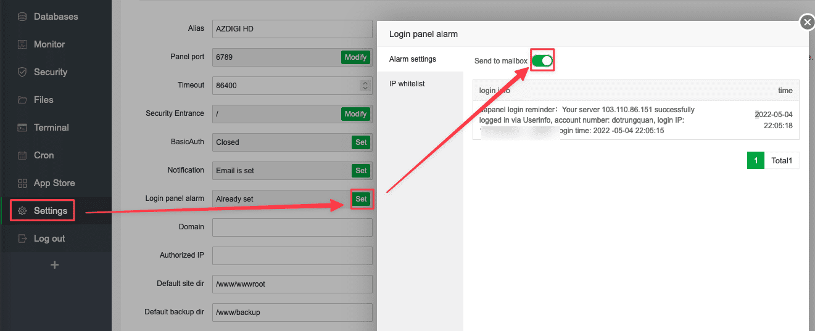This screenshot has height=331, width=815.
Task: Click Set button for Notification
Action: (361, 170)
